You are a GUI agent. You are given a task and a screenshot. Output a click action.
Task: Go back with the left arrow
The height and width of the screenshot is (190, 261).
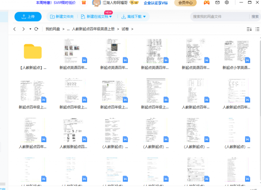(x=15, y=29)
